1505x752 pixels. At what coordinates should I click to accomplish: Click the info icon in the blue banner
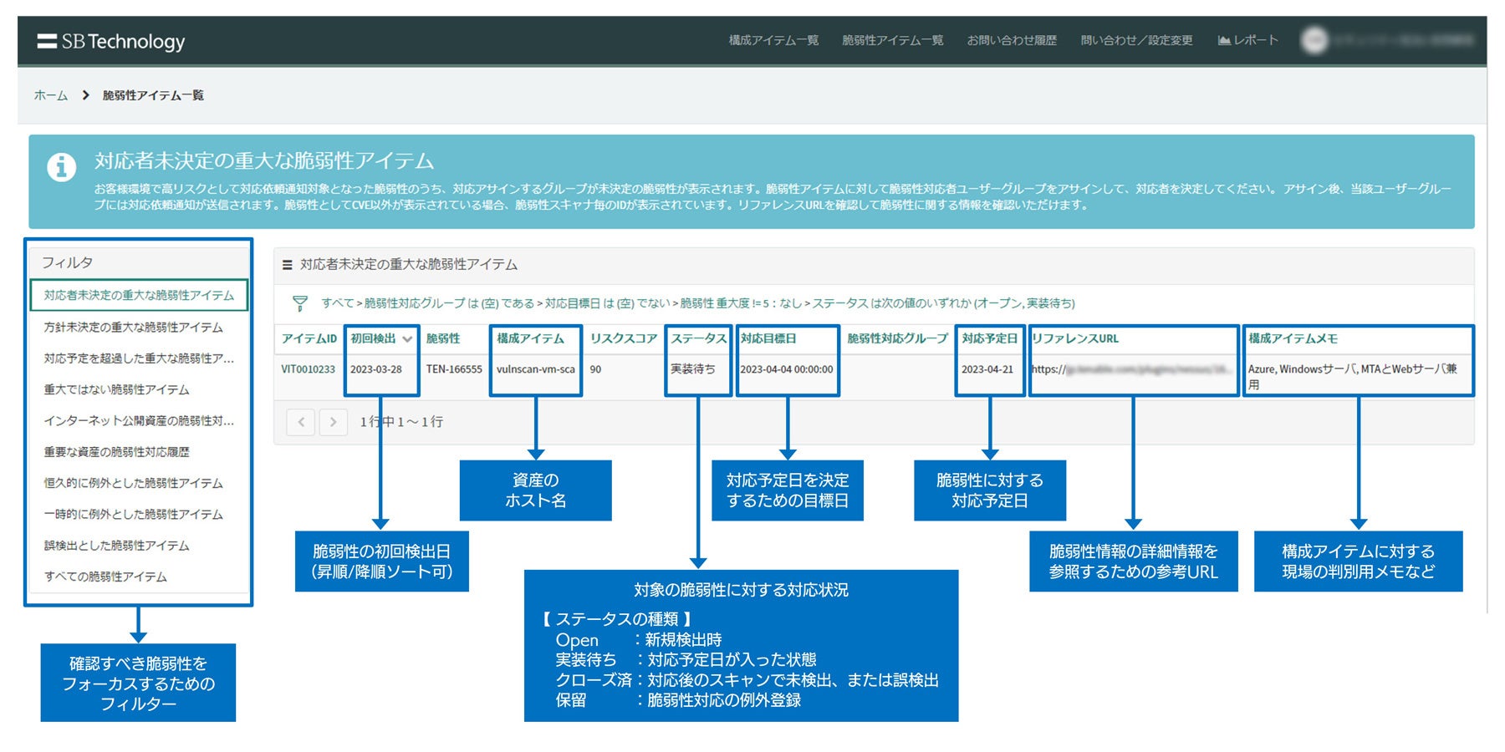coord(64,165)
